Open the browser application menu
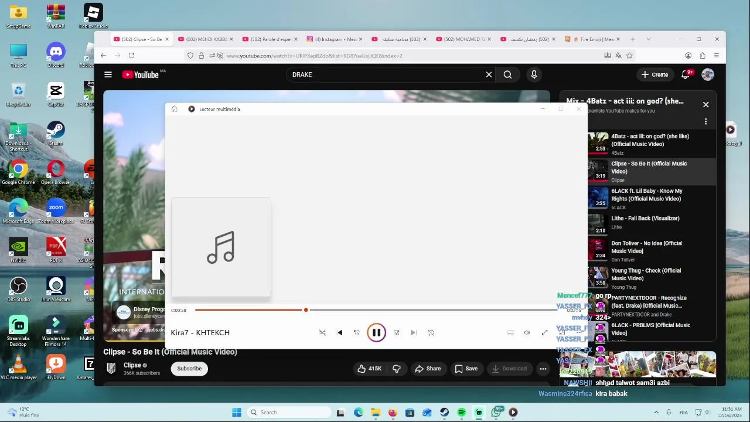 [x=716, y=56]
